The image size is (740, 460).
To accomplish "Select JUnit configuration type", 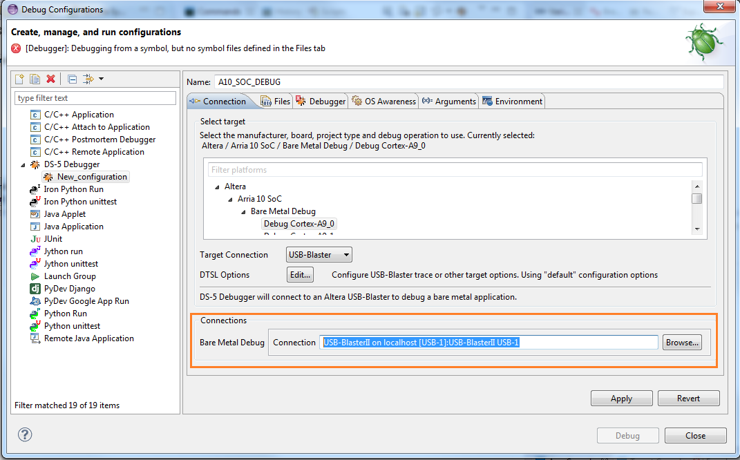I will click(53, 239).
